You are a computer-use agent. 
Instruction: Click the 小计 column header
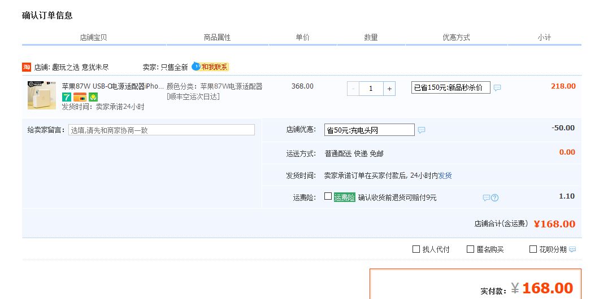pos(544,37)
